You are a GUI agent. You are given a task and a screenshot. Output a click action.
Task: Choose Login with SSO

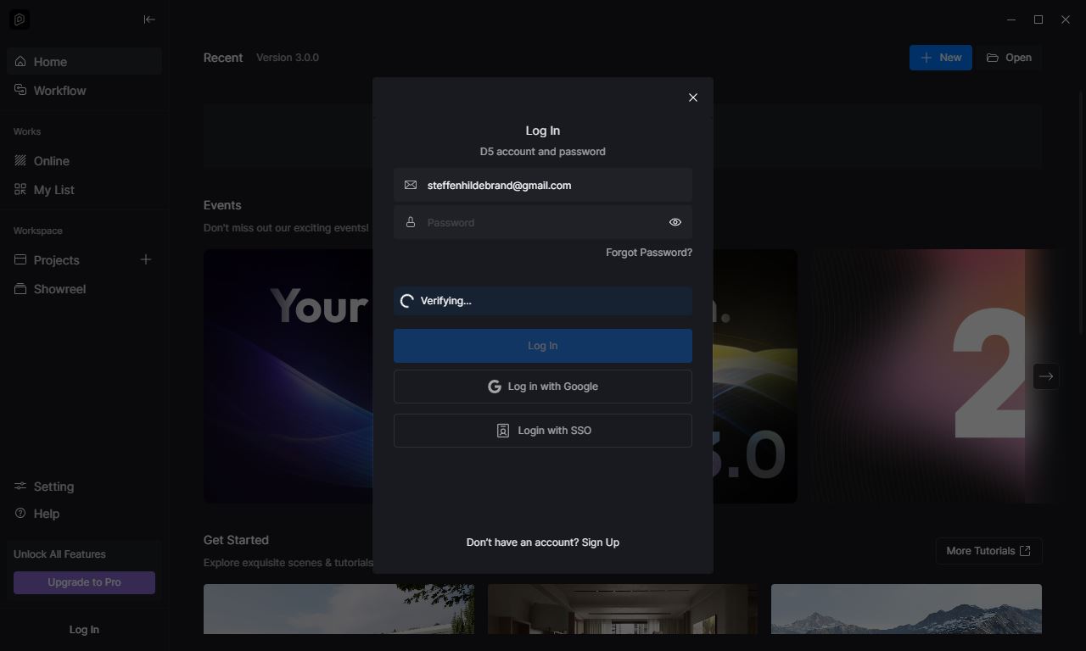[x=543, y=431]
